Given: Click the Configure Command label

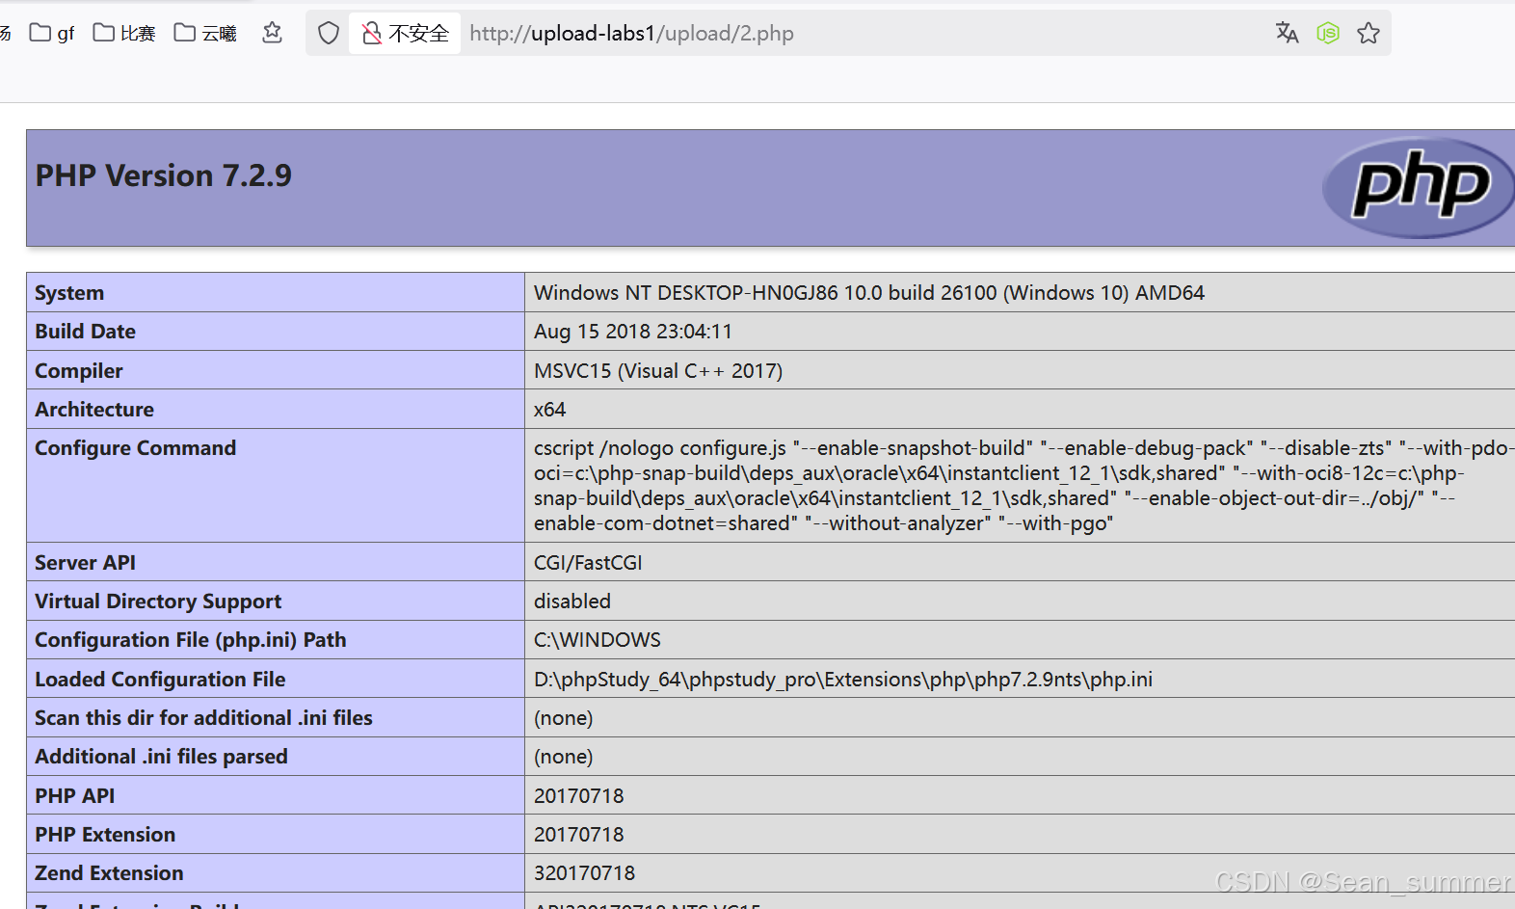Looking at the screenshot, I should click(x=136, y=448).
